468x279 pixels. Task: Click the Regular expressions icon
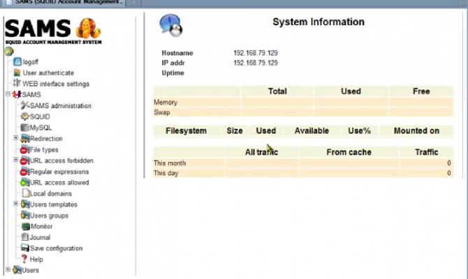click(24, 172)
